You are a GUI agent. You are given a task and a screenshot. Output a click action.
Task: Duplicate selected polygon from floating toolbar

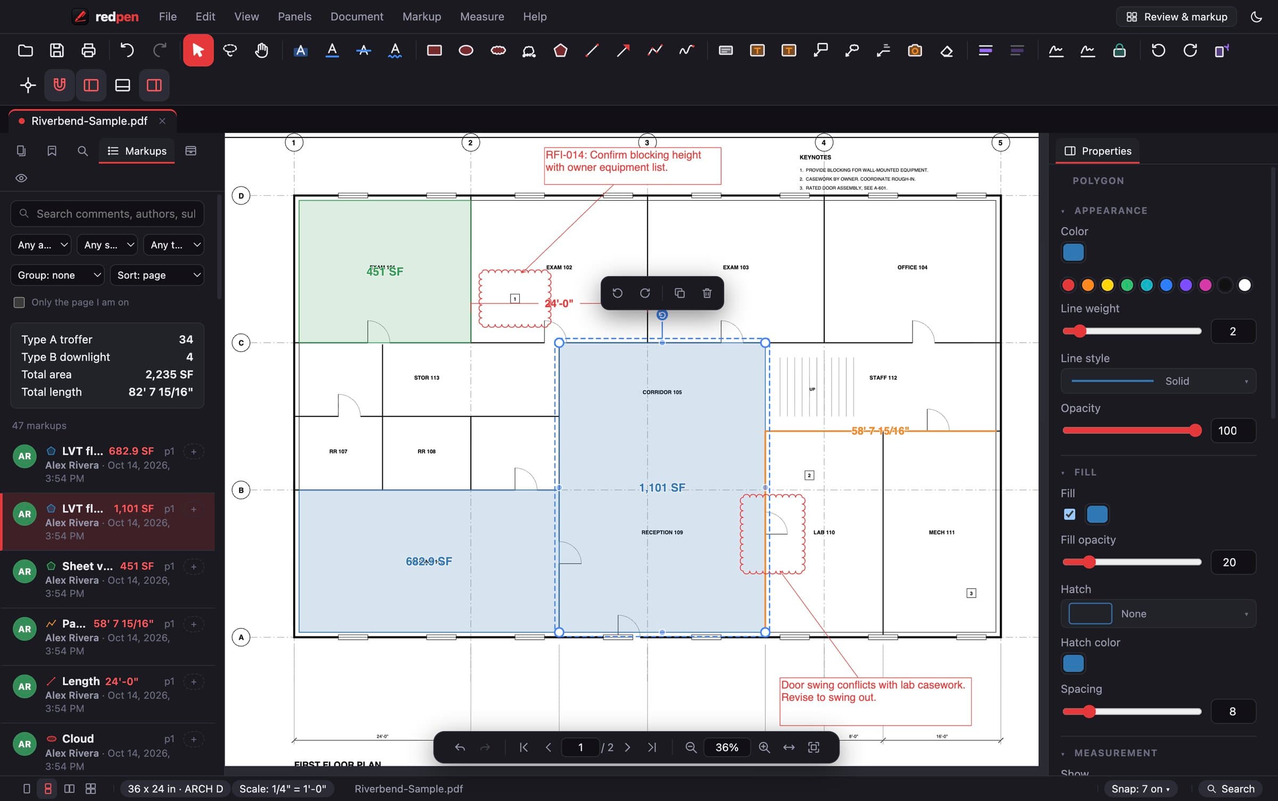pyautogui.click(x=679, y=293)
